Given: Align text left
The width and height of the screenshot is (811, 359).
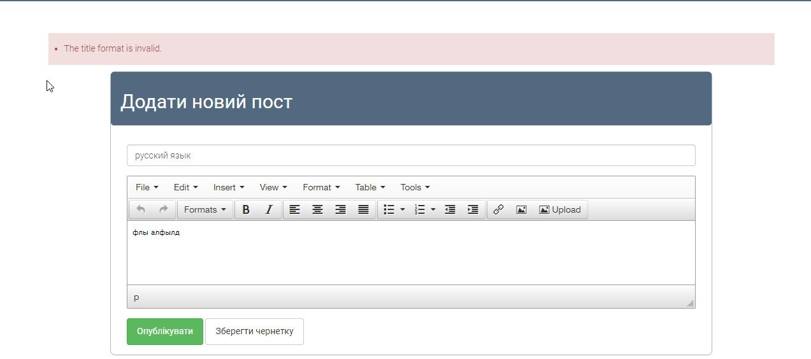Looking at the screenshot, I should pos(294,209).
